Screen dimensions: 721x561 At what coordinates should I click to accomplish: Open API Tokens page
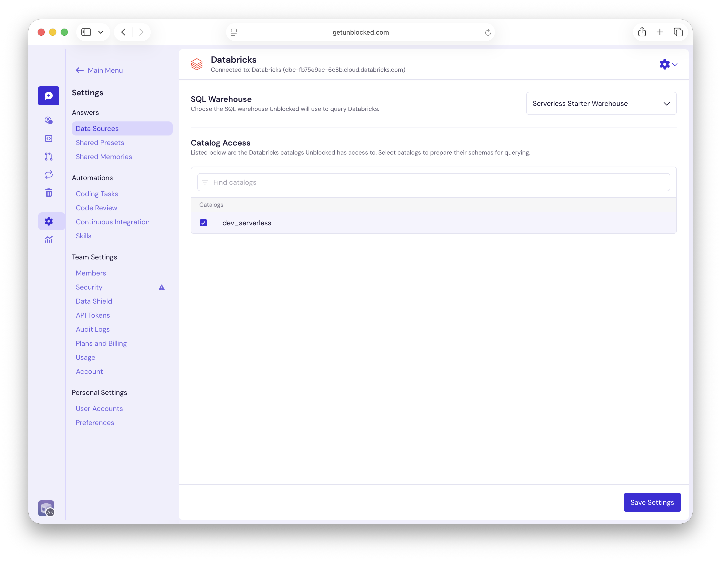[93, 315]
